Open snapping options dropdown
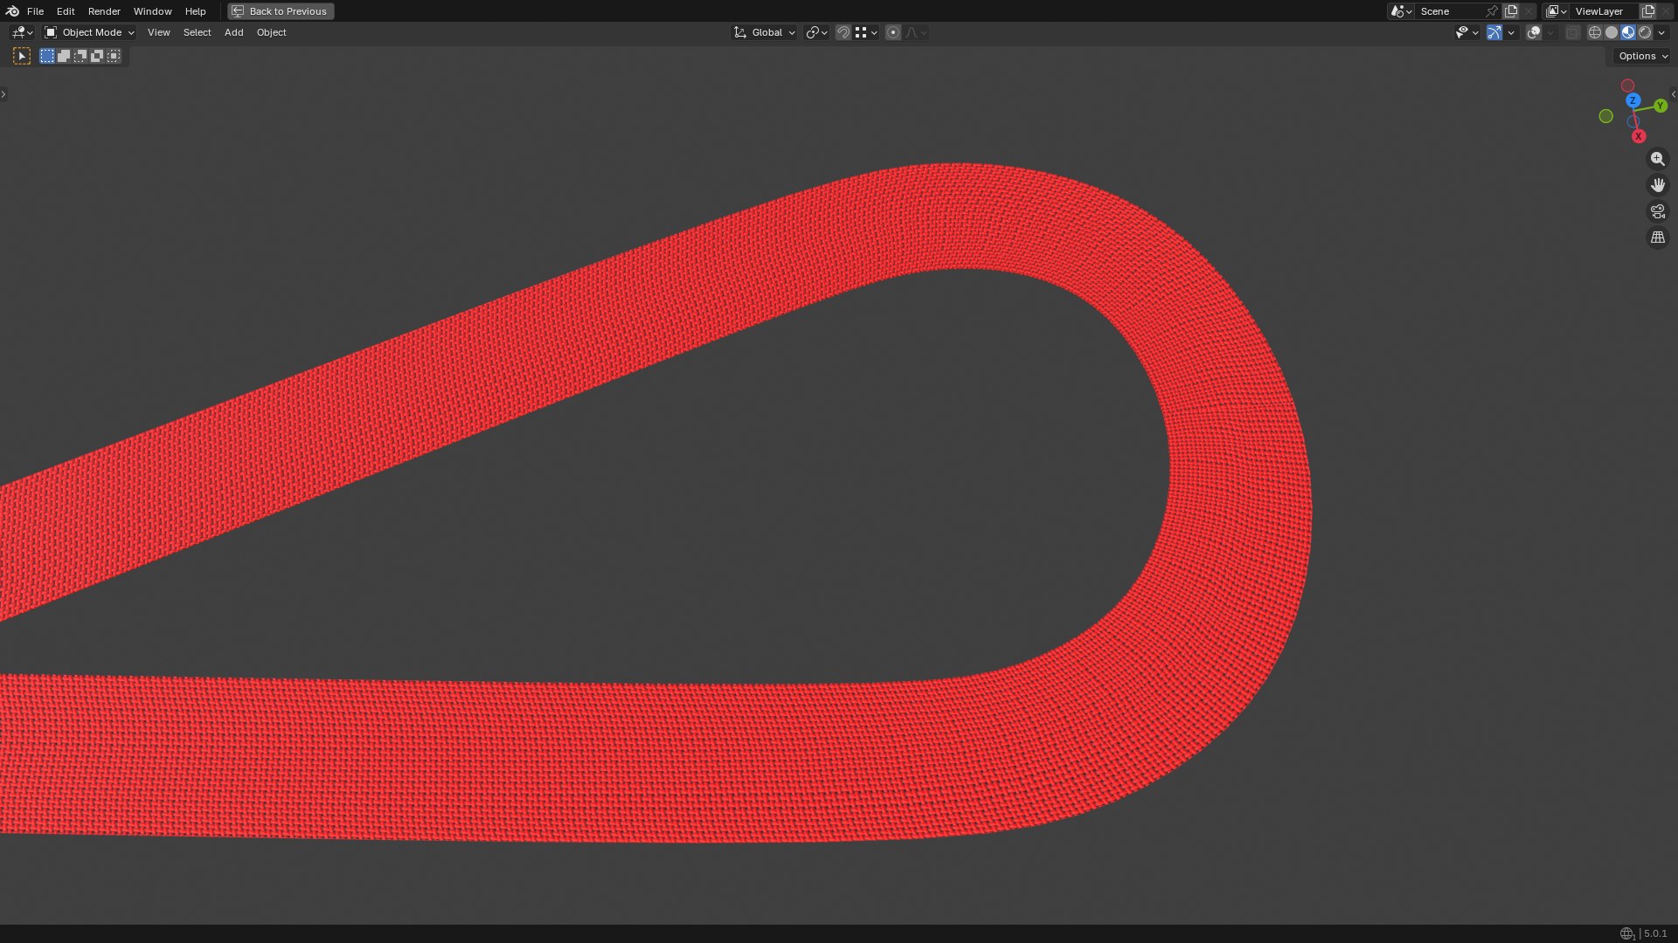The image size is (1678, 943). (866, 32)
